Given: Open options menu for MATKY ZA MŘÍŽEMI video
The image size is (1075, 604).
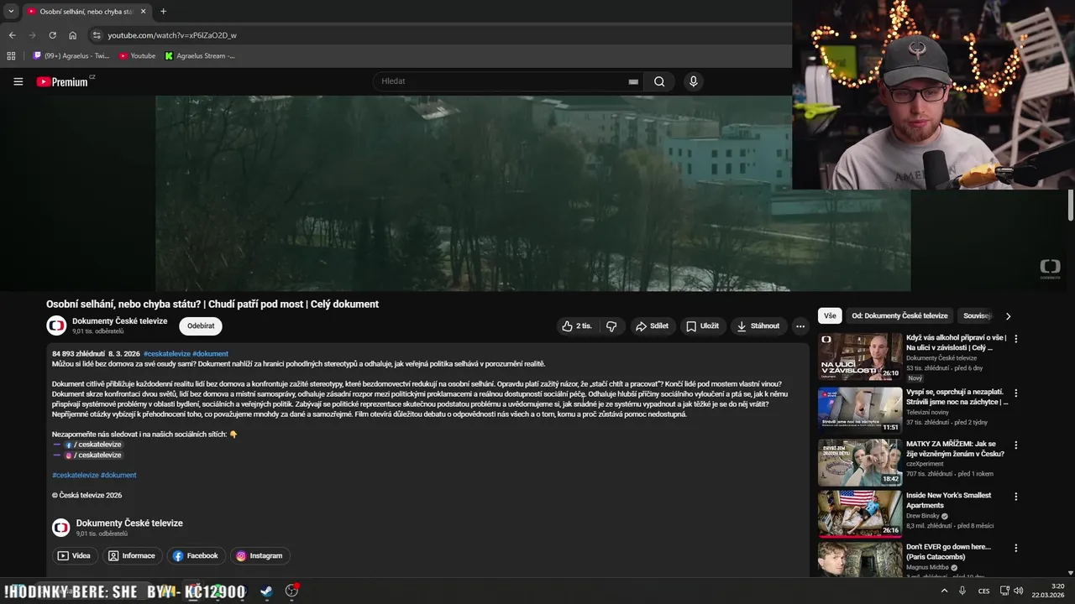Looking at the screenshot, I should pos(1015,445).
